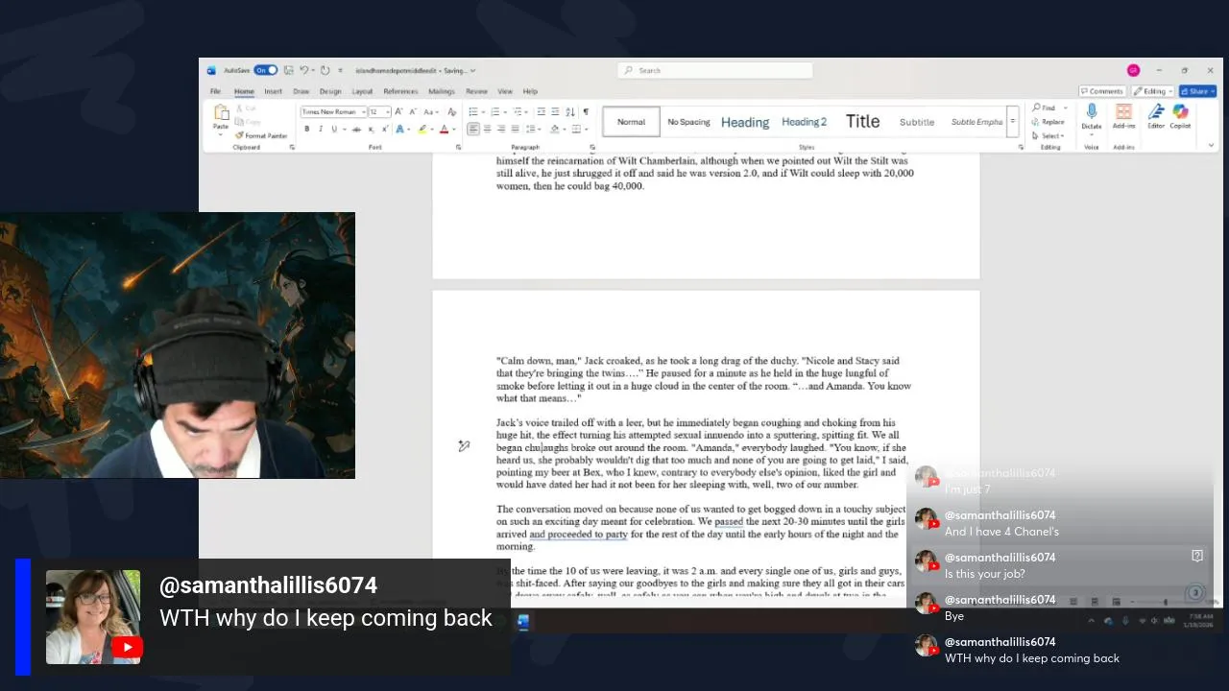Click the Numbering list icon
The image size is (1229, 691).
coord(494,111)
